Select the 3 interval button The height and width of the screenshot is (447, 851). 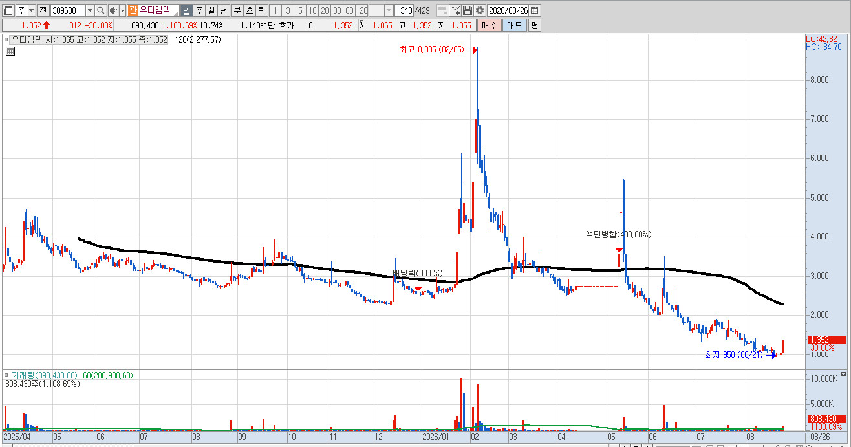pos(287,10)
